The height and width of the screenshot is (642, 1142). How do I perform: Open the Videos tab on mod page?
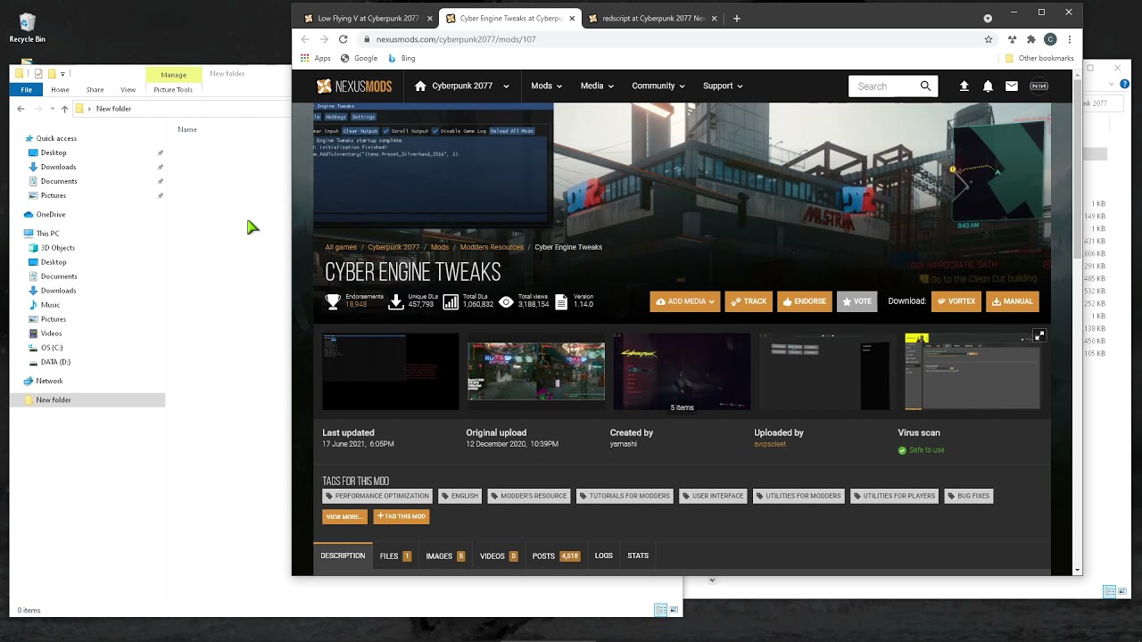[499, 556]
